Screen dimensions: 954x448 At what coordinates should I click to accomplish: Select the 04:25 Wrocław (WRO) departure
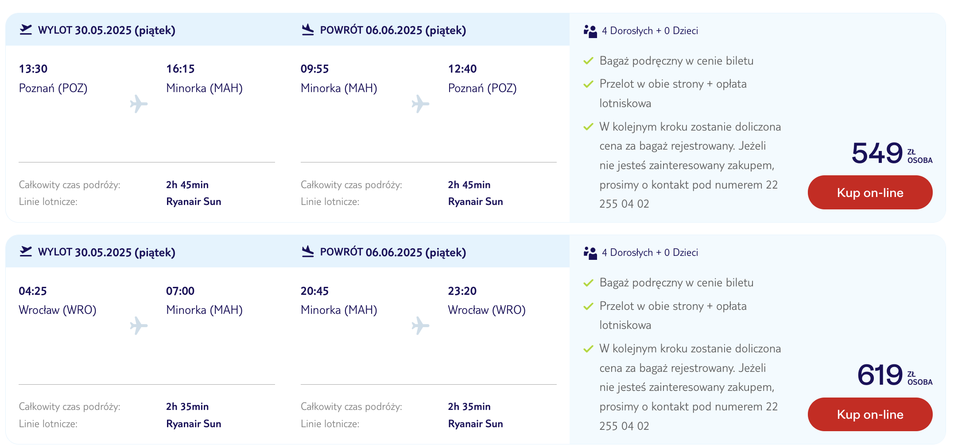pos(58,300)
